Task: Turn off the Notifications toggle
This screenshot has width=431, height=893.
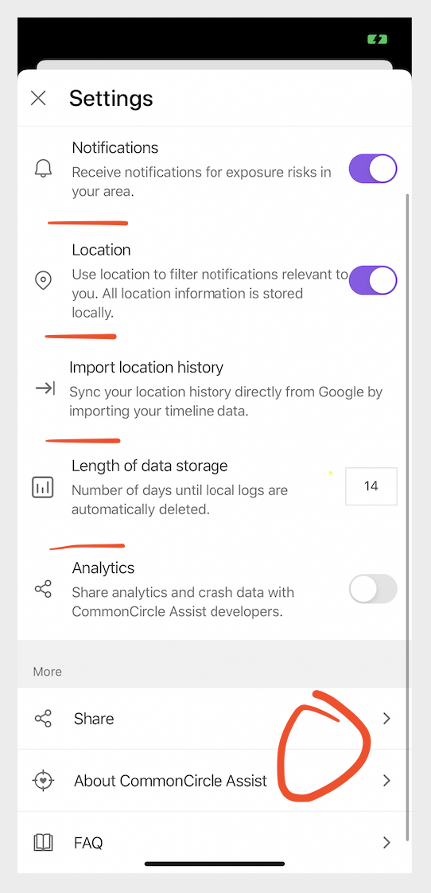Action: [x=373, y=169]
